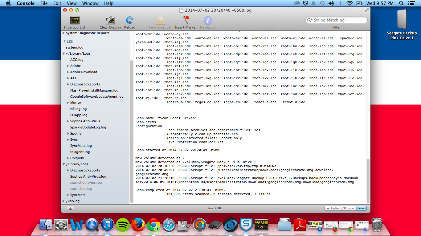
Task: Open the Edit menu
Action: coord(57,3)
